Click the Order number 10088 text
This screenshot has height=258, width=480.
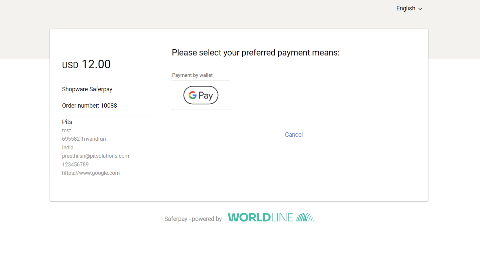(x=90, y=106)
